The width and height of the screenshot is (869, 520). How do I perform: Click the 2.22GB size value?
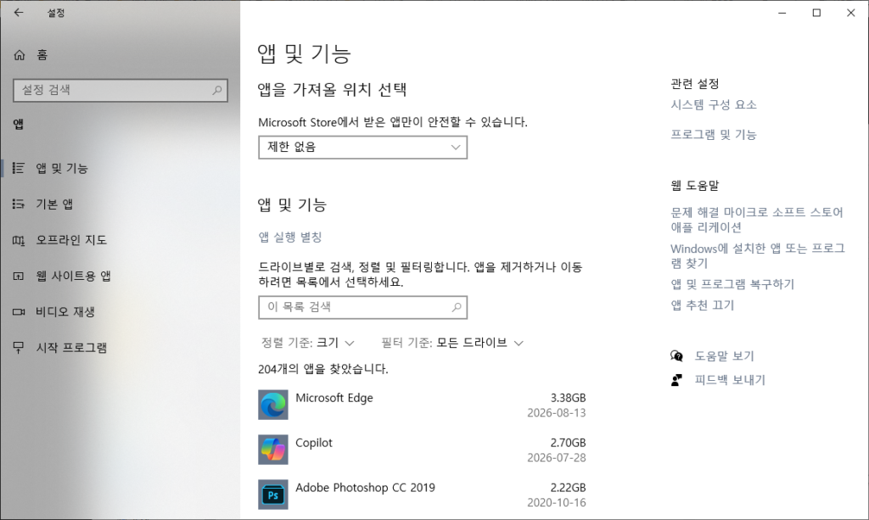point(568,487)
